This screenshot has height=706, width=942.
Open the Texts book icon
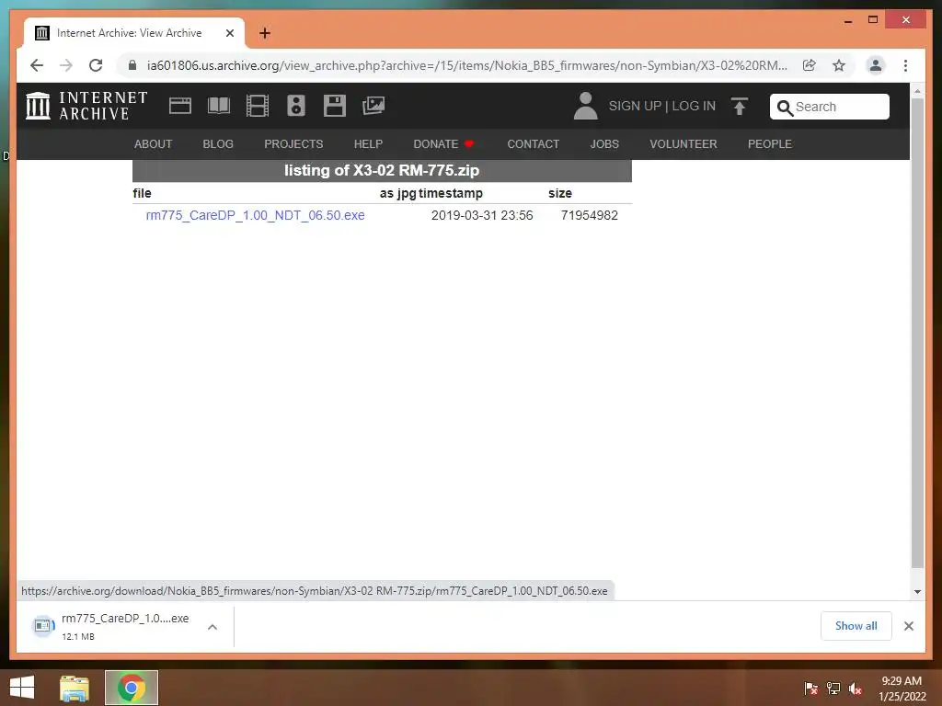point(219,106)
